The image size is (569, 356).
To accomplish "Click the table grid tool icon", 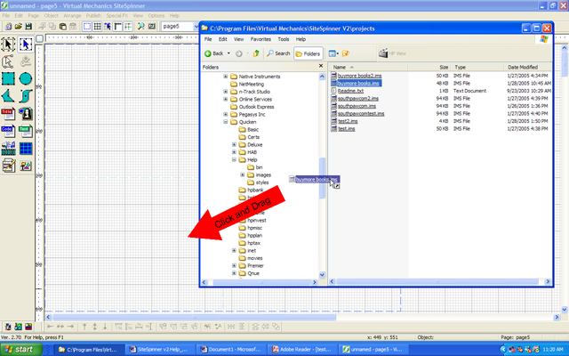I will point(26,148).
